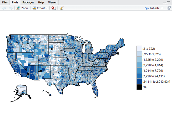Minimize the Plots pane

point(164,3)
